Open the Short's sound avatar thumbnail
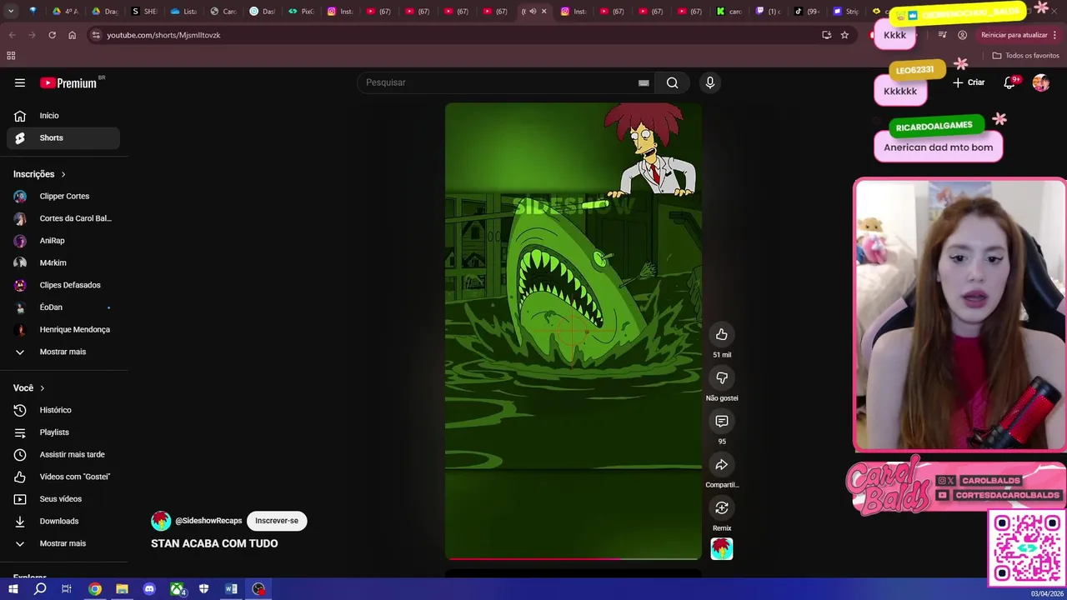 coord(722,548)
